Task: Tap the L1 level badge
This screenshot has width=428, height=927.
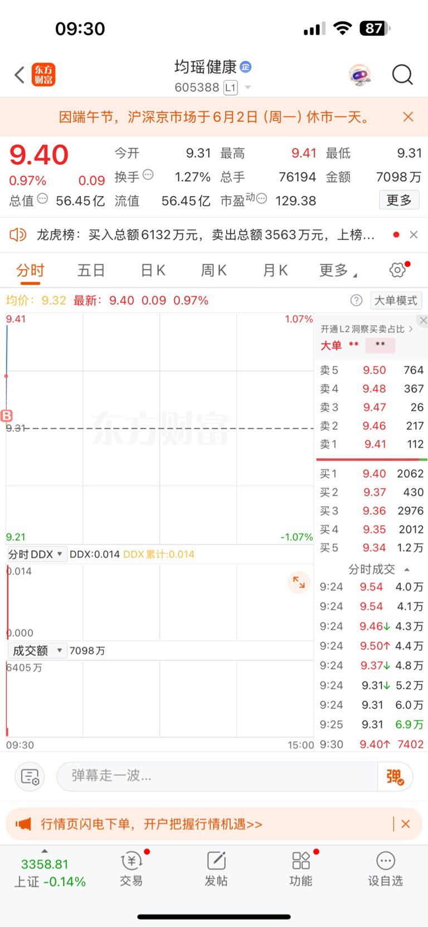Action: point(231,87)
